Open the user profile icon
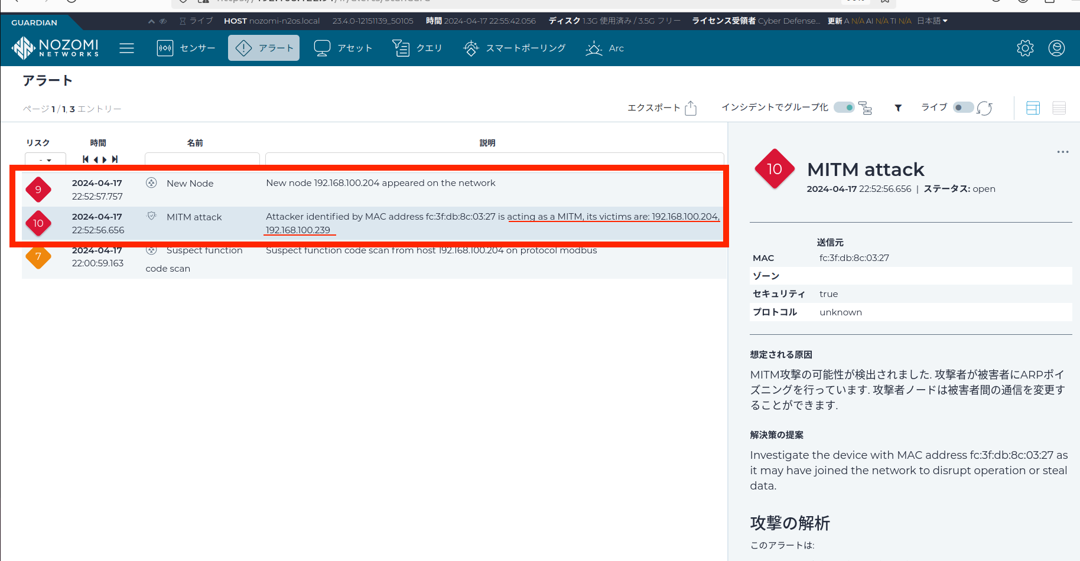Viewport: 1080px width, 561px height. coord(1056,48)
